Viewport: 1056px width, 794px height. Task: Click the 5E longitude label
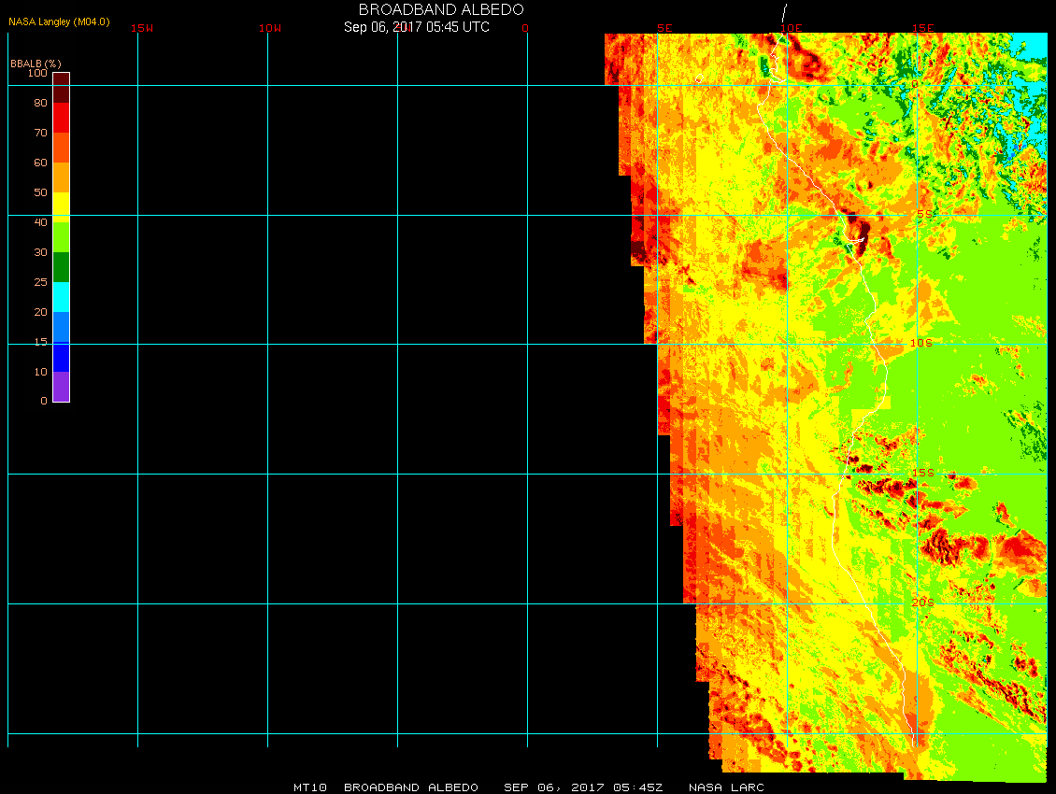coord(664,28)
